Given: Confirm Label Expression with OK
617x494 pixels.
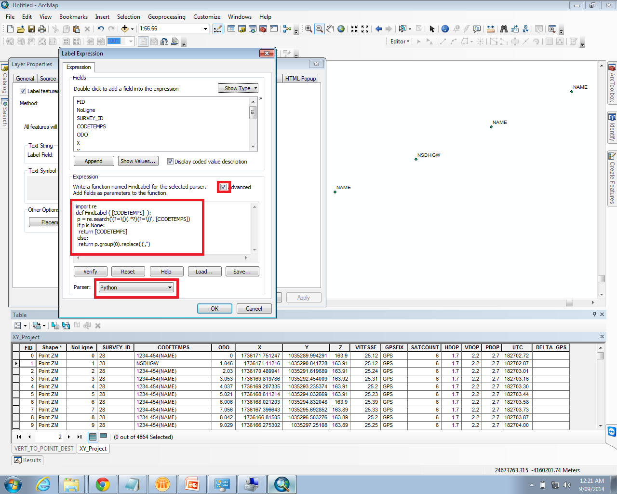Looking at the screenshot, I should 215,309.
